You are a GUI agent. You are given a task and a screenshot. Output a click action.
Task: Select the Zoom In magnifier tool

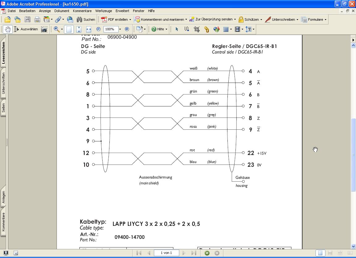click(57, 29)
